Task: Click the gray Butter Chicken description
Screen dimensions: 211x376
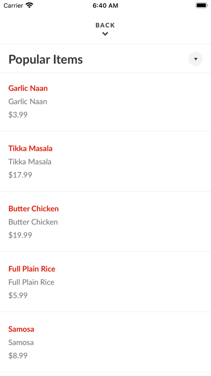Action: 33,222
